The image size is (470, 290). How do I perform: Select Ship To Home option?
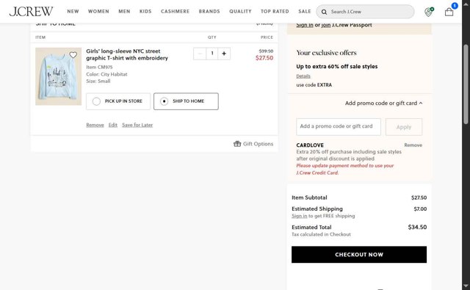(x=186, y=101)
